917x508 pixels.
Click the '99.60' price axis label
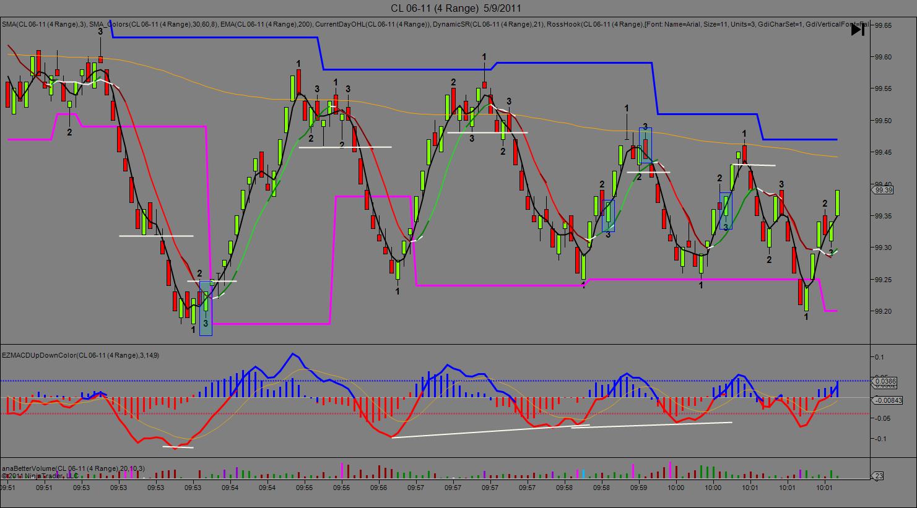[884, 57]
